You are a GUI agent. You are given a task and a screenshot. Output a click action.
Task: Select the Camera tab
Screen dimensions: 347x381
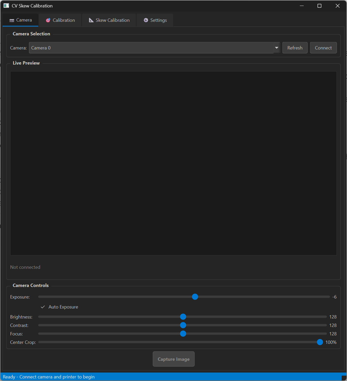point(21,20)
